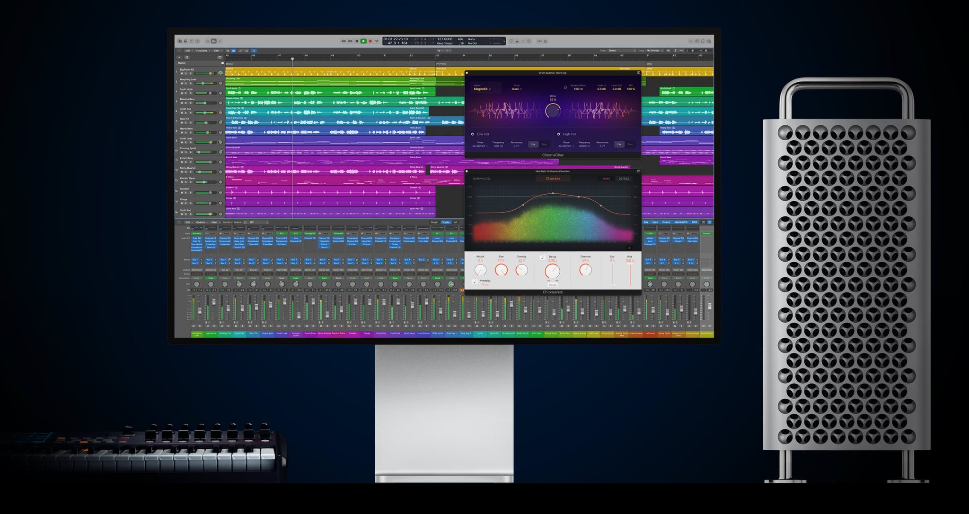Click the High Cut power icon in ChromaGlow
Image resolution: width=969 pixels, height=514 pixels.
click(x=558, y=134)
